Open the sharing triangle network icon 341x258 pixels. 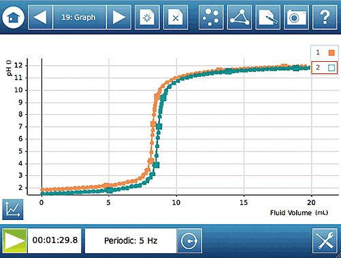[x=239, y=18]
